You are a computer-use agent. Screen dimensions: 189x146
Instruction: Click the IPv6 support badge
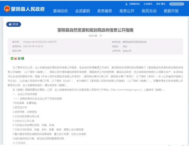click(177, 4)
